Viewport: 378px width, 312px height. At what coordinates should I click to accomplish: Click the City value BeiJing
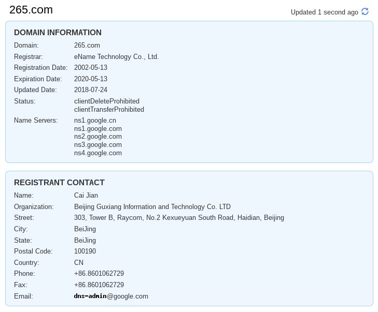(x=85, y=229)
